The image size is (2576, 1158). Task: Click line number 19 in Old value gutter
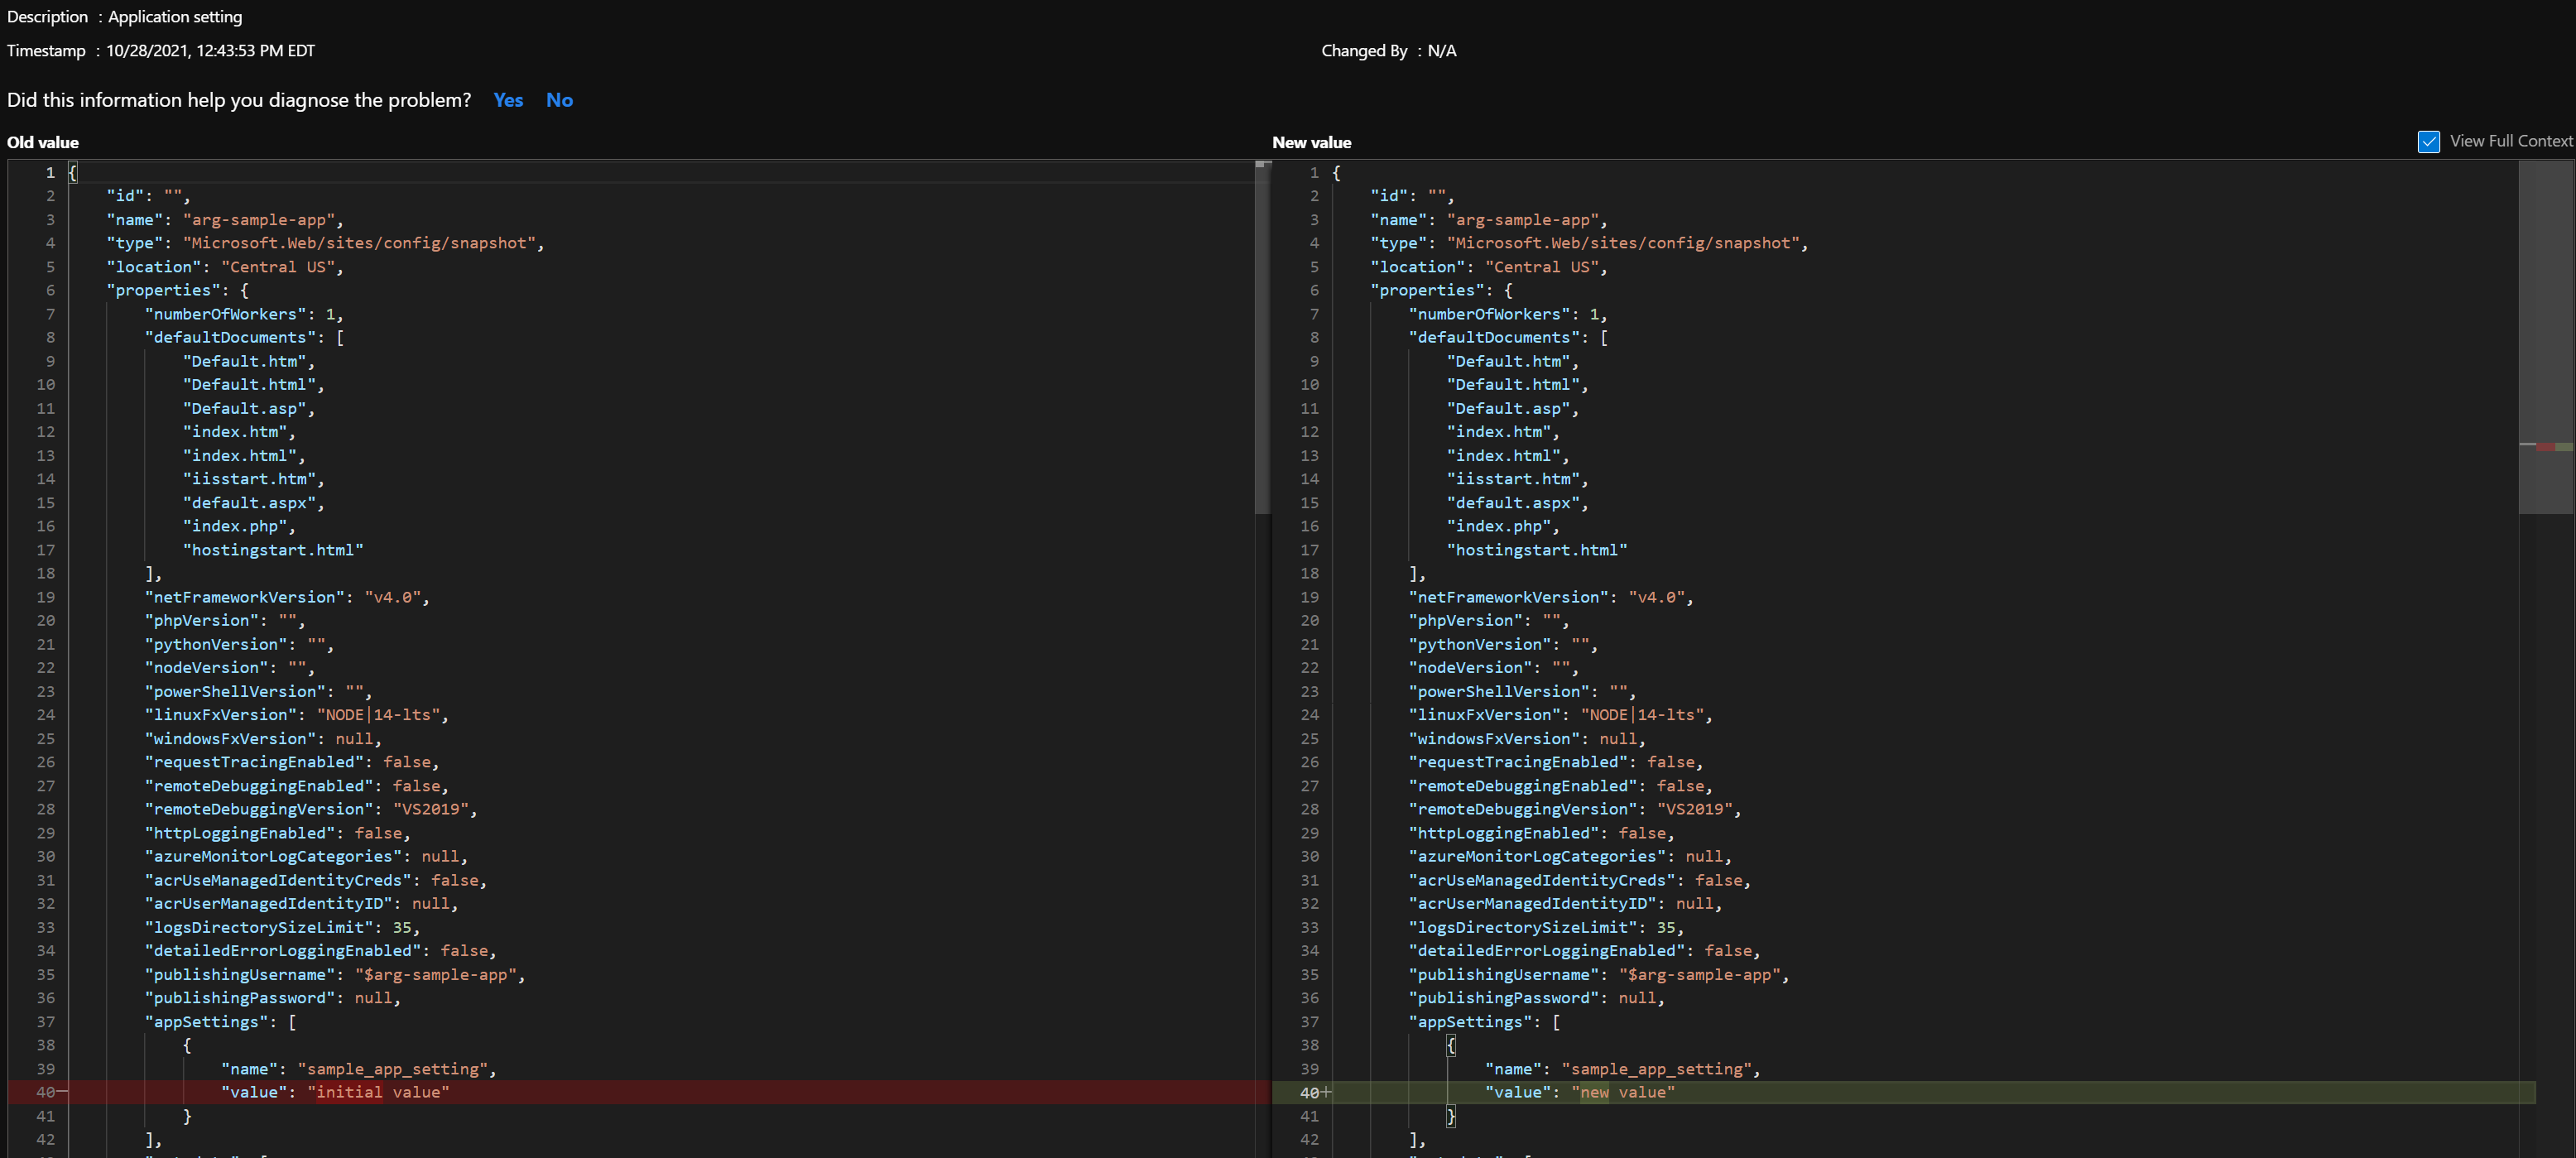(46, 597)
